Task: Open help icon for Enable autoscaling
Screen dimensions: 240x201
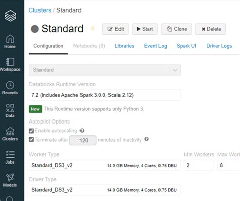Action: 82,131
